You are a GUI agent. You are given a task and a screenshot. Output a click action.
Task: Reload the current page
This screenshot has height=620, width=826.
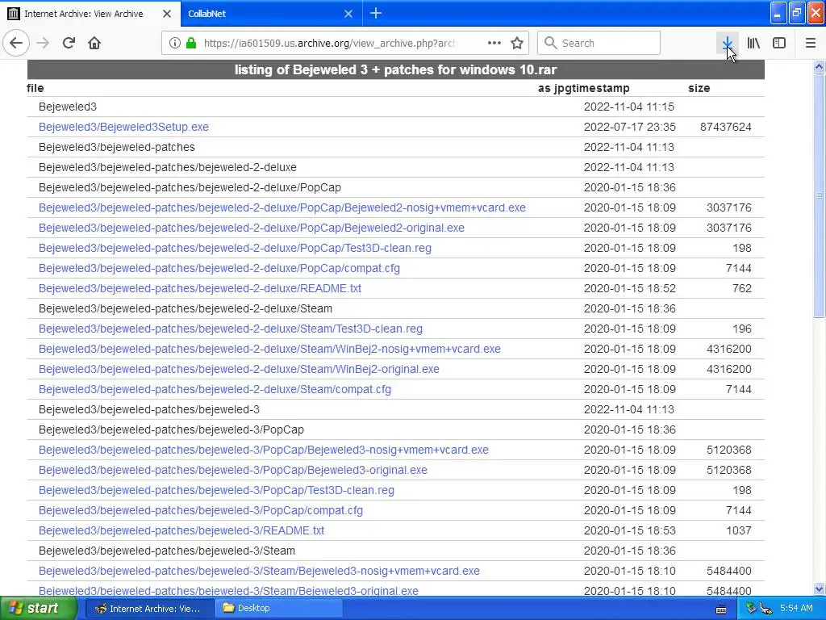(x=69, y=43)
